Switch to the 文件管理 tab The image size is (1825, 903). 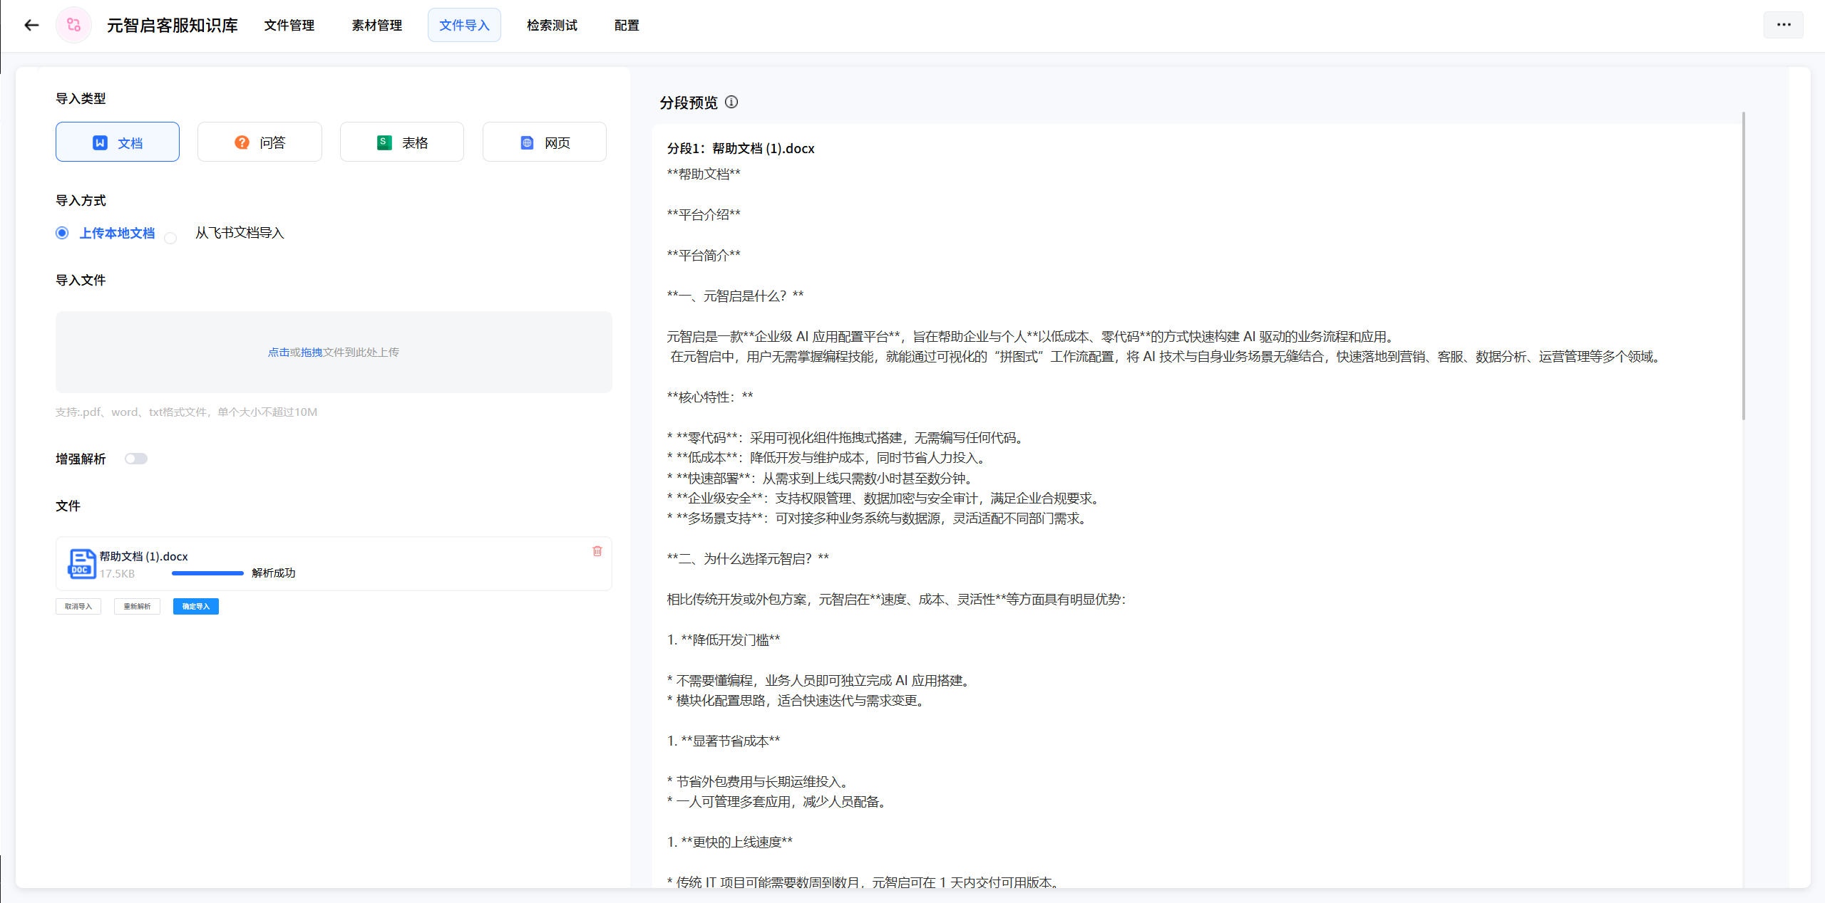pos(289,26)
